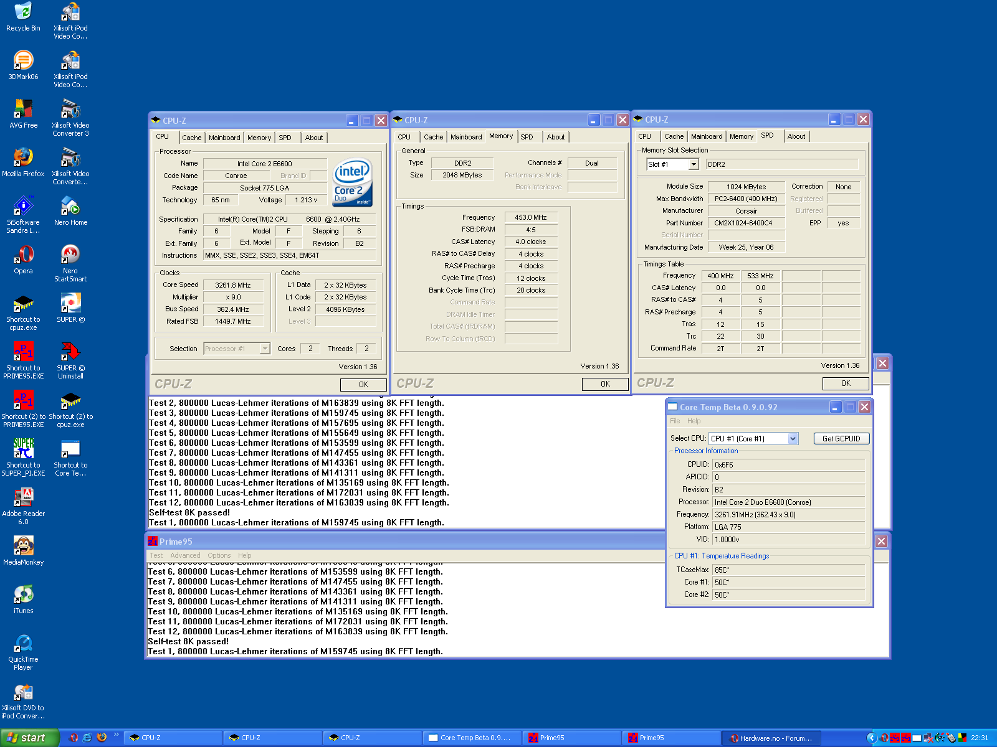Image resolution: width=997 pixels, height=747 pixels.
Task: Select the SiSoftware Sandra desktop icon
Action: 23,215
